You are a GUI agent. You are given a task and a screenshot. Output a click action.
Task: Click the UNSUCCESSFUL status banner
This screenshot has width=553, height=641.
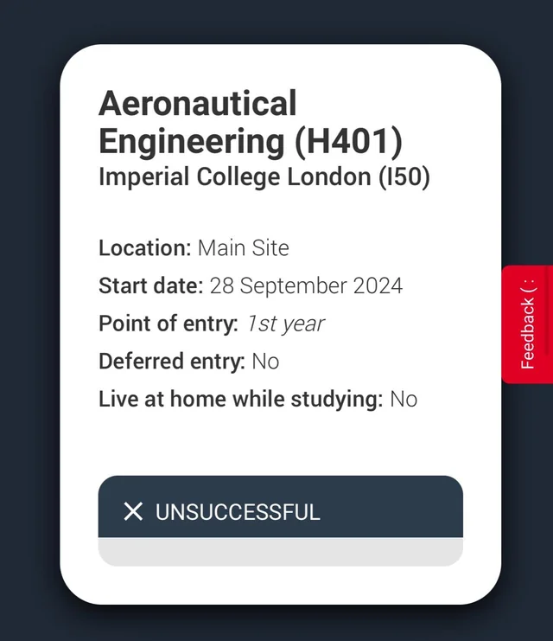(281, 507)
